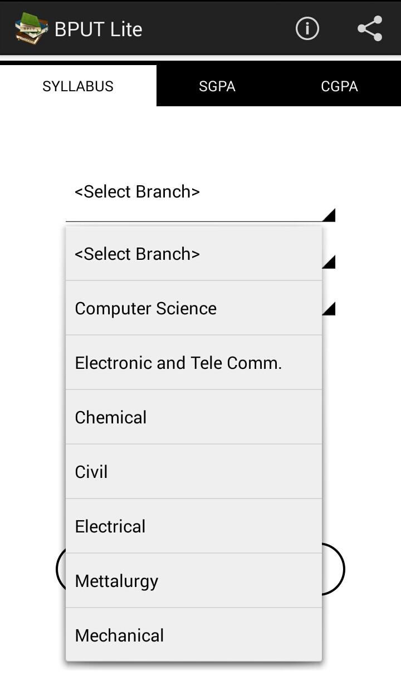Image resolution: width=401 pixels, height=686 pixels.
Task: Click the BPUT Lite title text
Action: tap(99, 29)
